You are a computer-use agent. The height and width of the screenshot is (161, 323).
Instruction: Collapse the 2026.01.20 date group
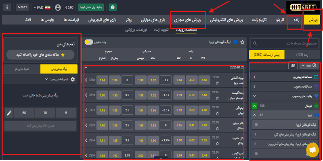tap(86, 67)
